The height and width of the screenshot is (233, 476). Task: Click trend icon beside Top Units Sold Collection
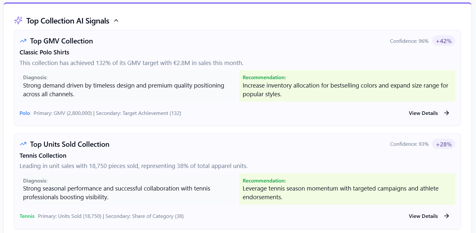[x=23, y=144]
